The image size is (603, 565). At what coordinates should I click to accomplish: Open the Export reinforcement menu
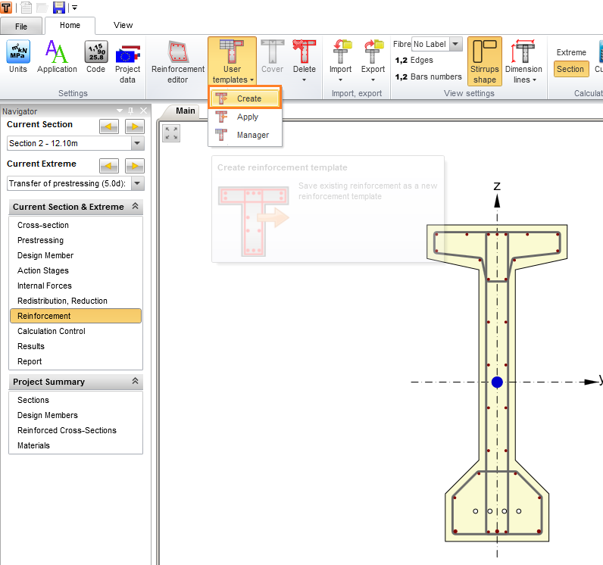pos(373,62)
